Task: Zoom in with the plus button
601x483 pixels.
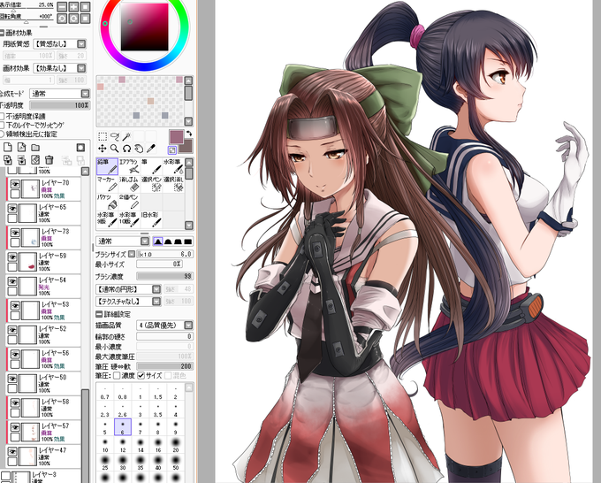Action: 73,6
